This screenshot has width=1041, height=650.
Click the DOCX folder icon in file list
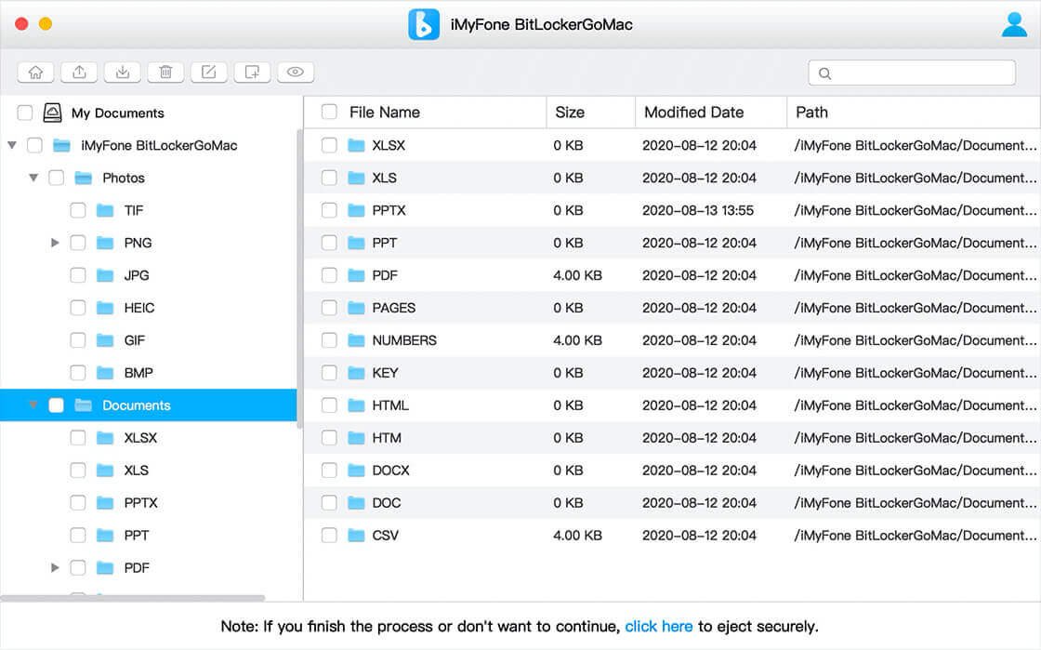[x=357, y=471]
